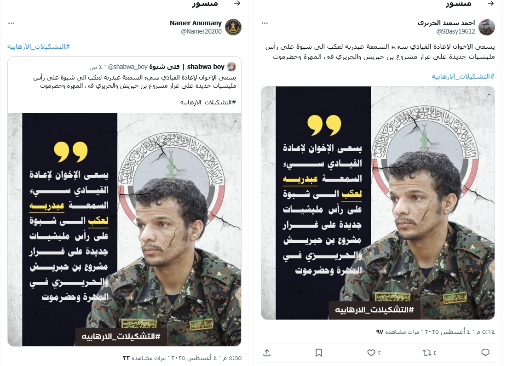Open Namer Anomany profile avatar

point(233,27)
